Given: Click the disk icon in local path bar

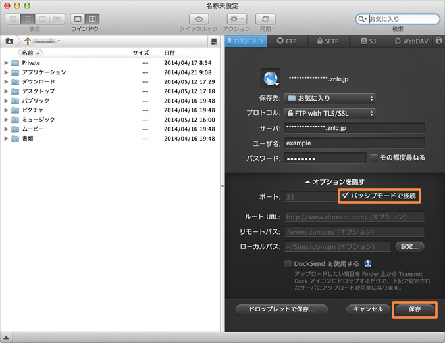Looking at the screenshot, I should 214,41.
